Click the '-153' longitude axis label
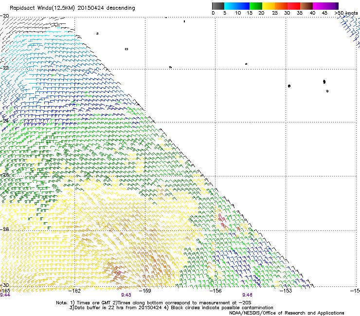The image size is (360, 316). click(286, 291)
